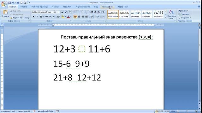Open the Рассылки tab

point(67,7)
